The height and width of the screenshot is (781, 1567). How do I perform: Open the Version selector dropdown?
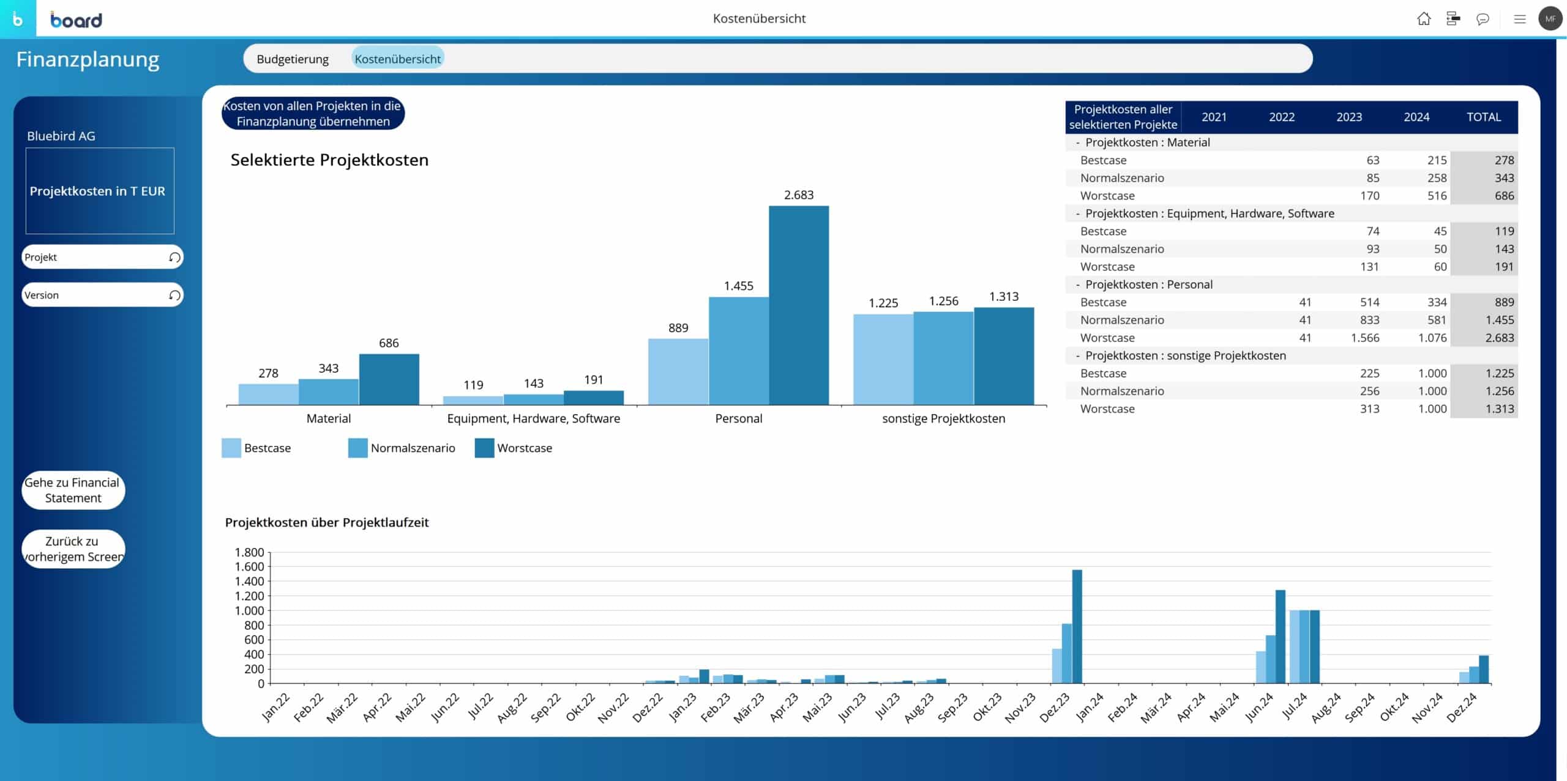pos(102,295)
